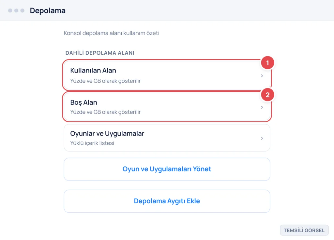Image resolution: width=334 pixels, height=240 pixels.
Task: Click Konsol depolama alanı kullanım özeti text
Action: click(112, 33)
